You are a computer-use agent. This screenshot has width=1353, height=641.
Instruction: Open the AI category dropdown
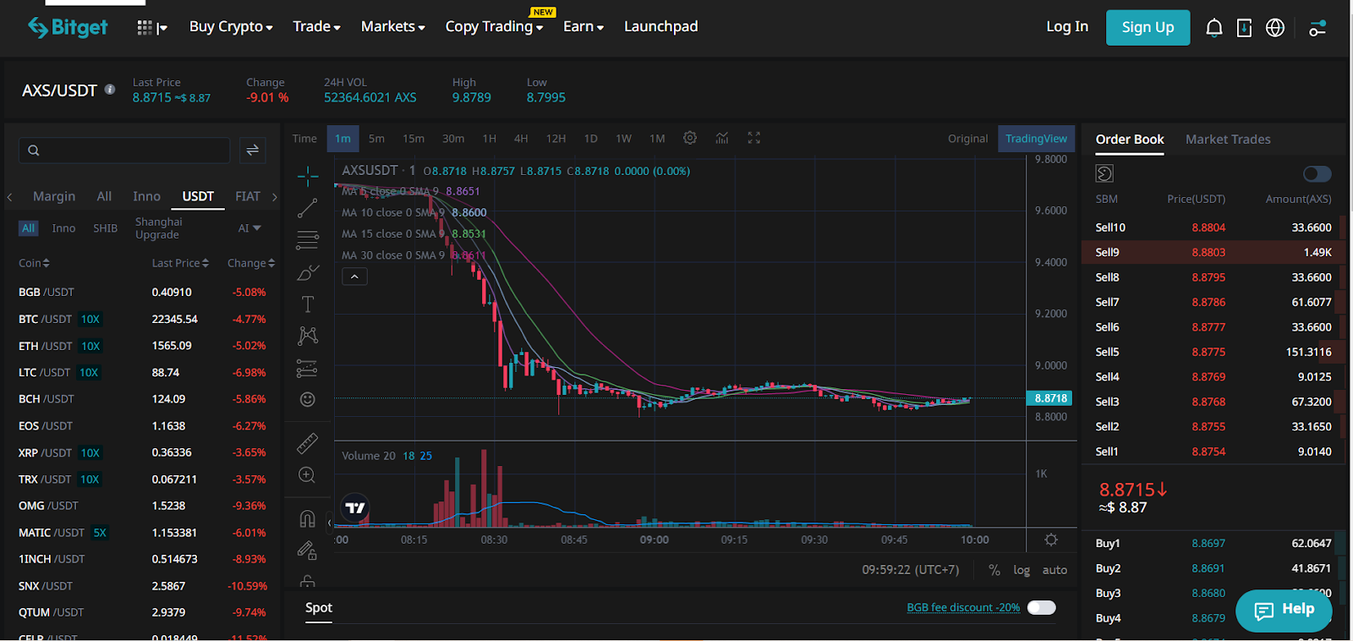pos(249,228)
